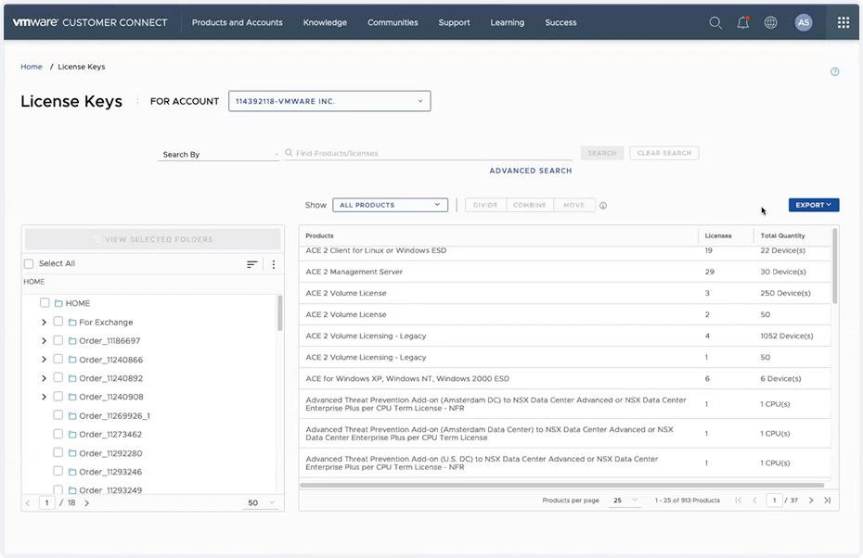Check the Order_11240892 checkbox
This screenshot has width=863, height=558.
click(58, 377)
